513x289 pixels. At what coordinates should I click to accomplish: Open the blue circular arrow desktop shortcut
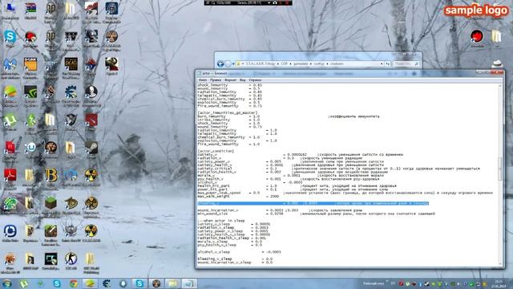(x=10, y=231)
